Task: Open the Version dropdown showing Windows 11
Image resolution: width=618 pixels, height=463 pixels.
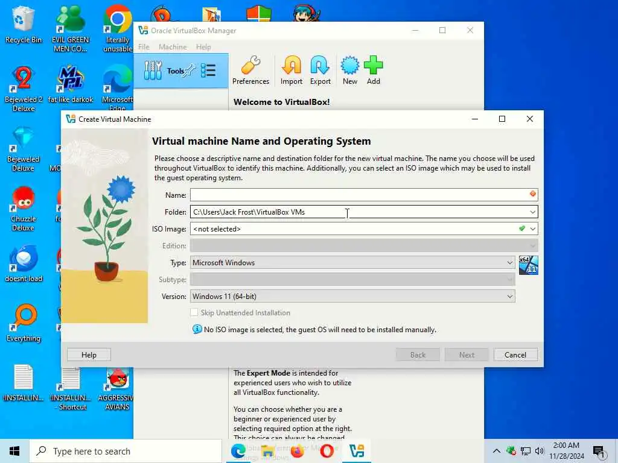Action: (352, 297)
